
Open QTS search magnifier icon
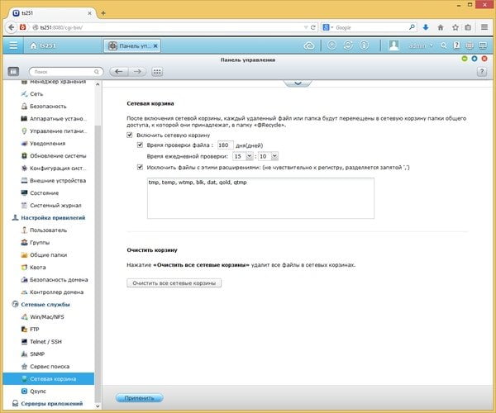[443, 45]
